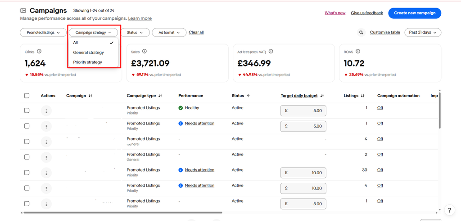The width and height of the screenshot is (461, 221).
Task: Sort by the Campaign column arrows
Action: tap(90, 96)
